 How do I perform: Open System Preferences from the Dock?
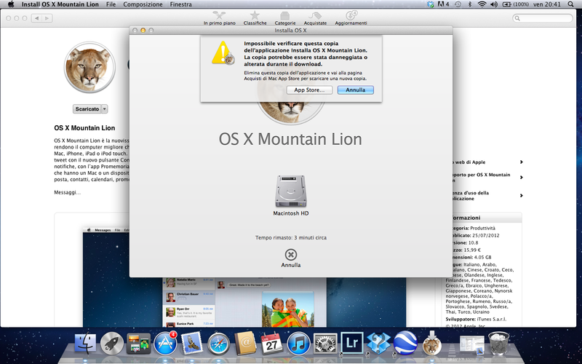(x=325, y=344)
